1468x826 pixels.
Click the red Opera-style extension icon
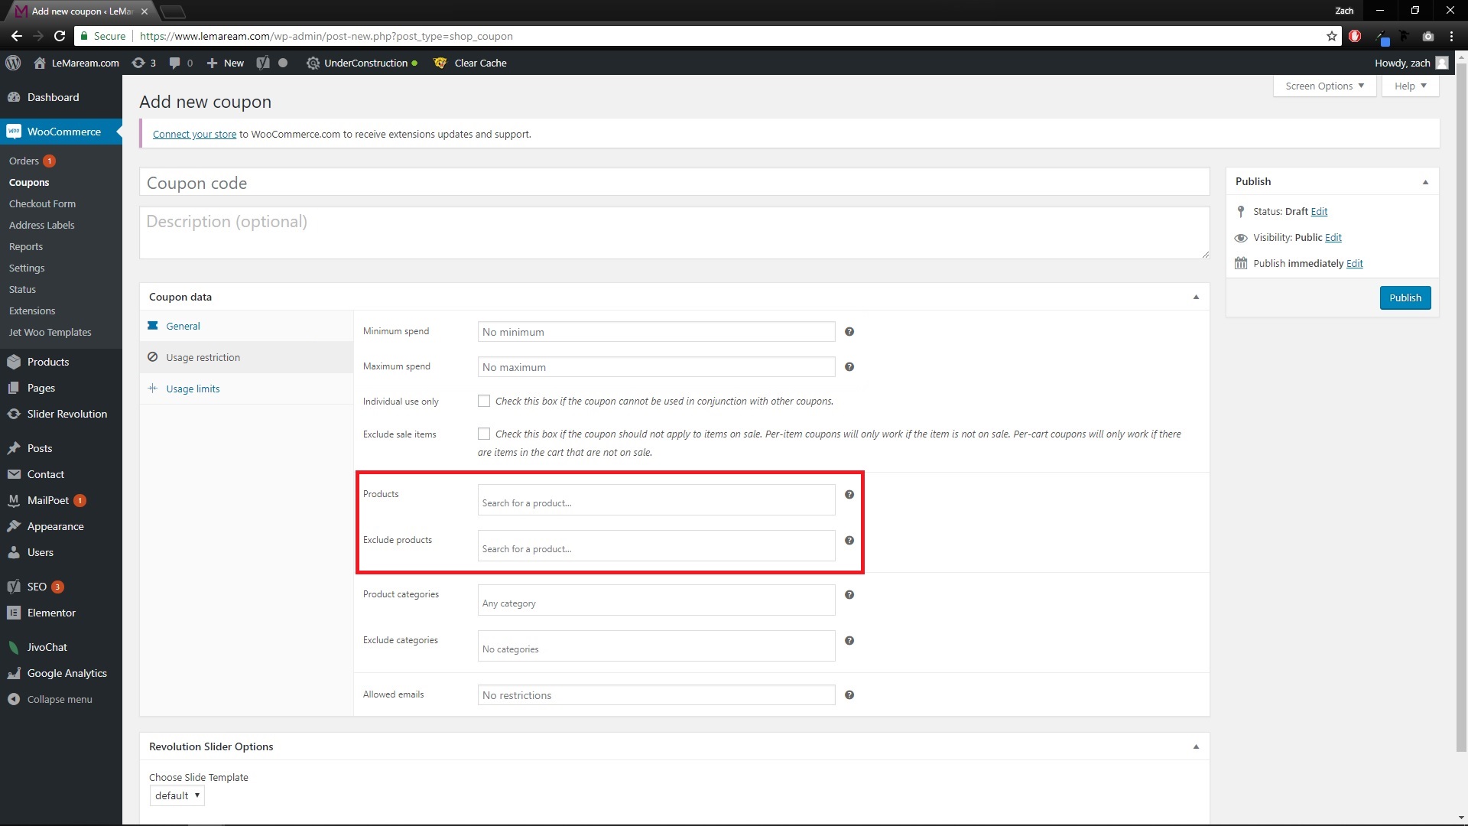tap(1355, 36)
